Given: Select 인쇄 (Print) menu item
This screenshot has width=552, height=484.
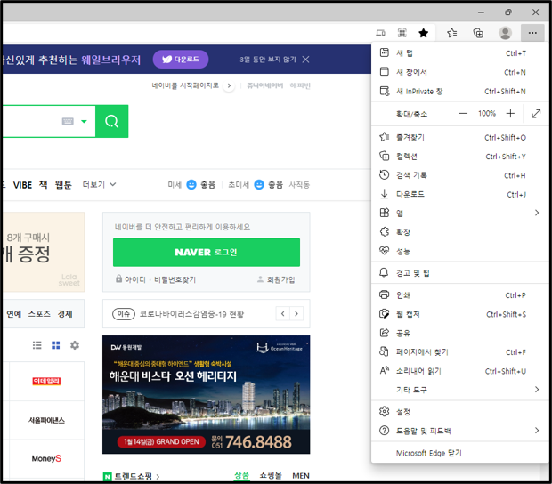Looking at the screenshot, I should (459, 295).
